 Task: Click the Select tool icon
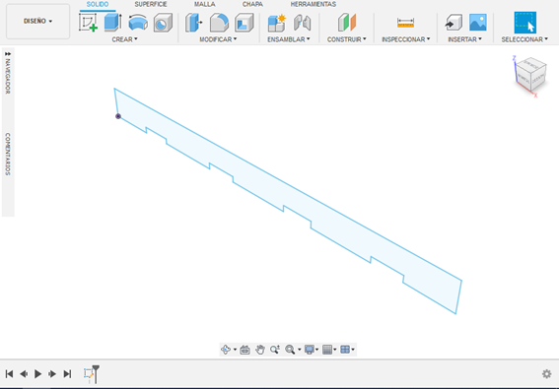pyautogui.click(x=525, y=23)
